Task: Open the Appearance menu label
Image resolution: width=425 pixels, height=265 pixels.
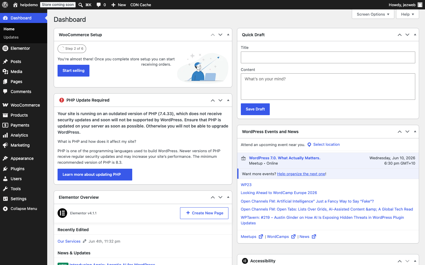Action: 22,158
